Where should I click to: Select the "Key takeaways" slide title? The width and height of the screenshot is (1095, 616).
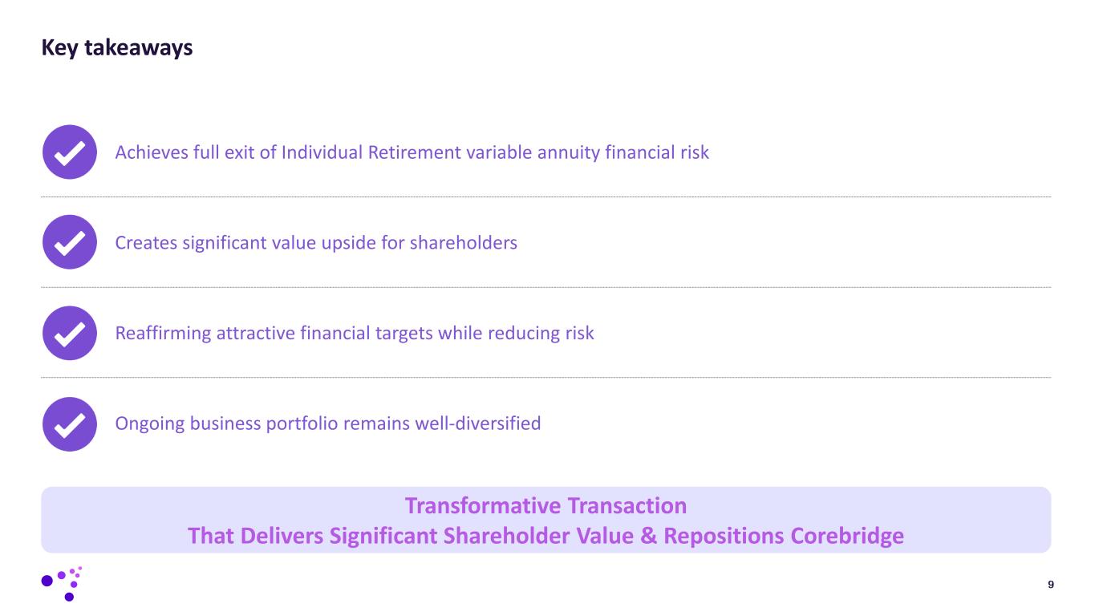tap(117, 48)
